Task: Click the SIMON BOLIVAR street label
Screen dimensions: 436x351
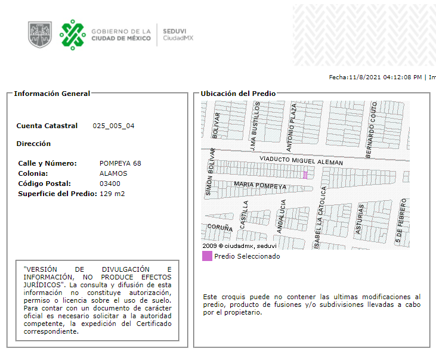Action: [210, 171]
